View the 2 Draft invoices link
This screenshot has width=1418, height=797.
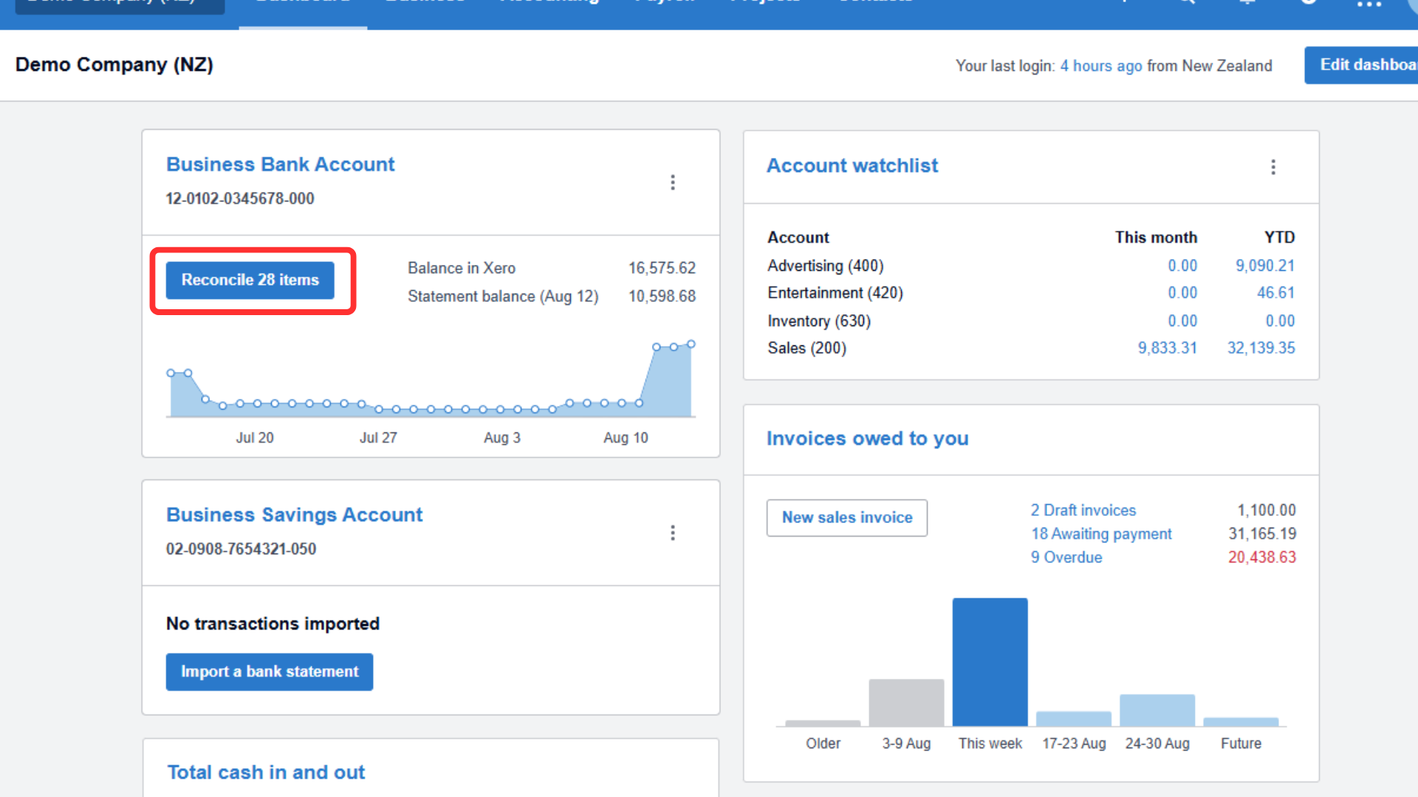click(x=1083, y=511)
